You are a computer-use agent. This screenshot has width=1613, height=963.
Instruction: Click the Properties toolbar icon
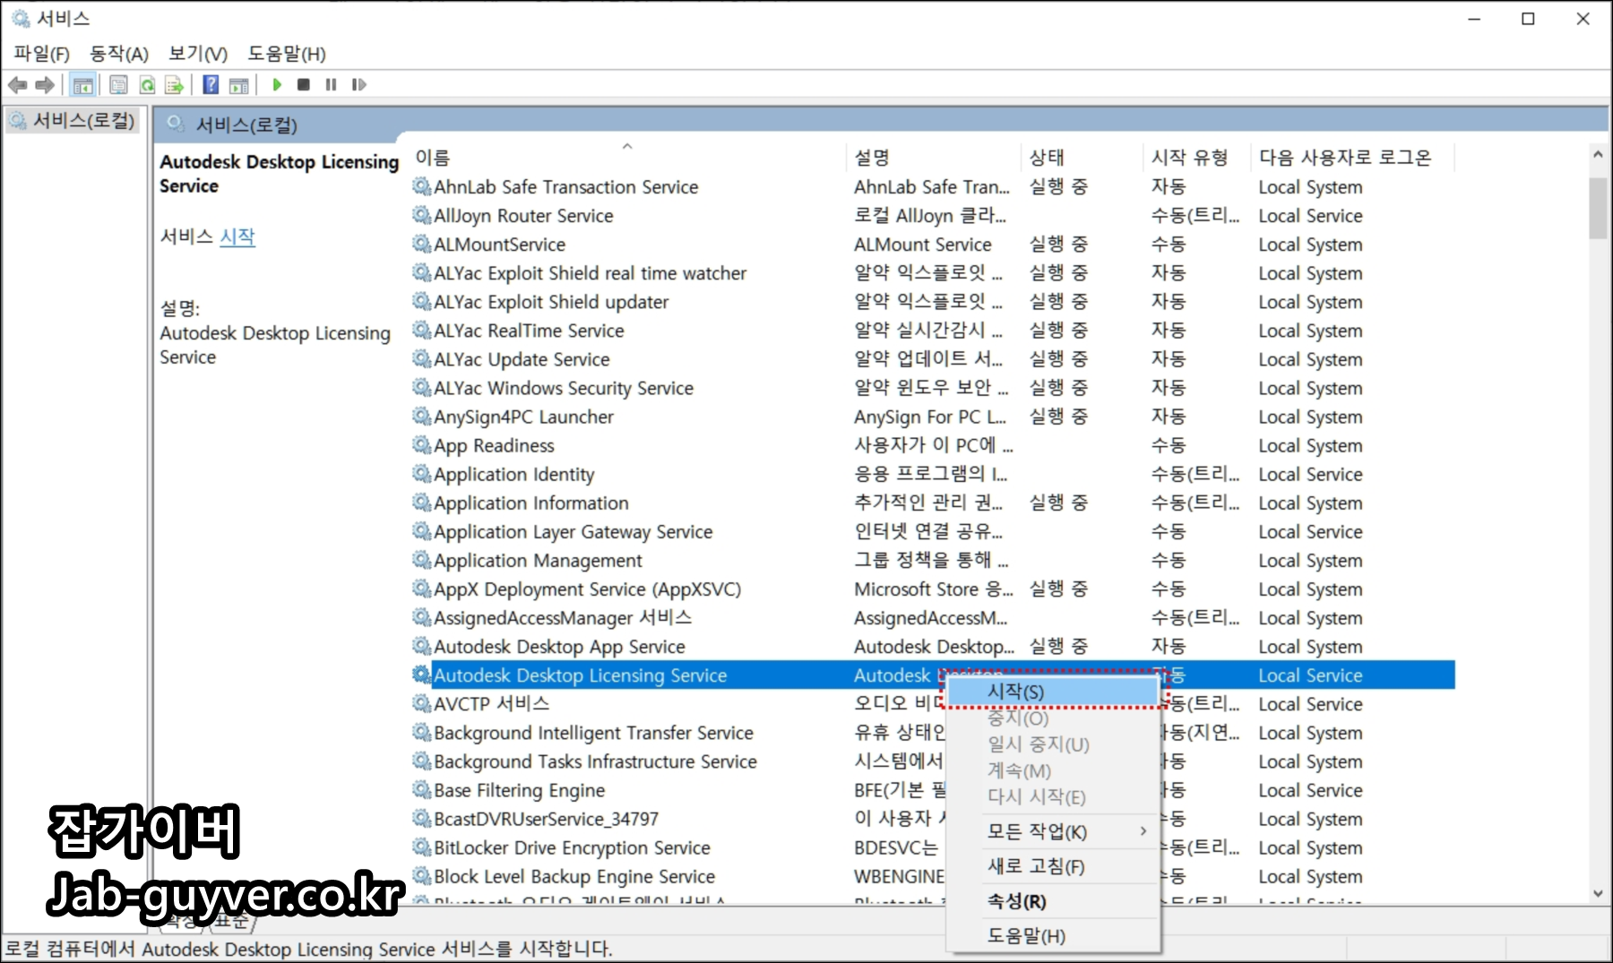click(x=118, y=85)
